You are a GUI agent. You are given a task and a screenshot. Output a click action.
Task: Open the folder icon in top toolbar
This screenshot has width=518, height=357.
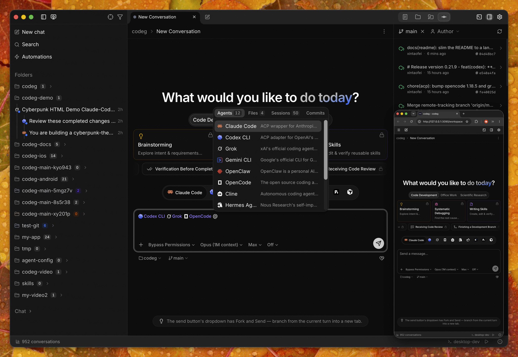click(418, 17)
